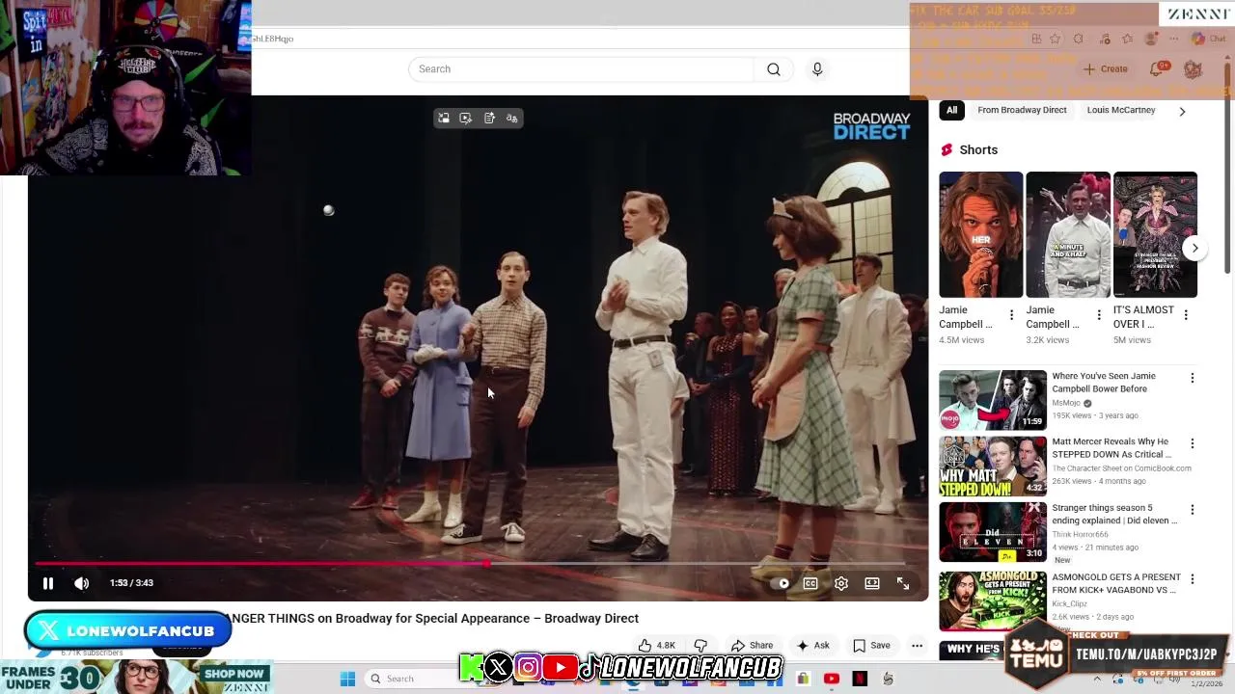Pause the video with the pause button

48,583
